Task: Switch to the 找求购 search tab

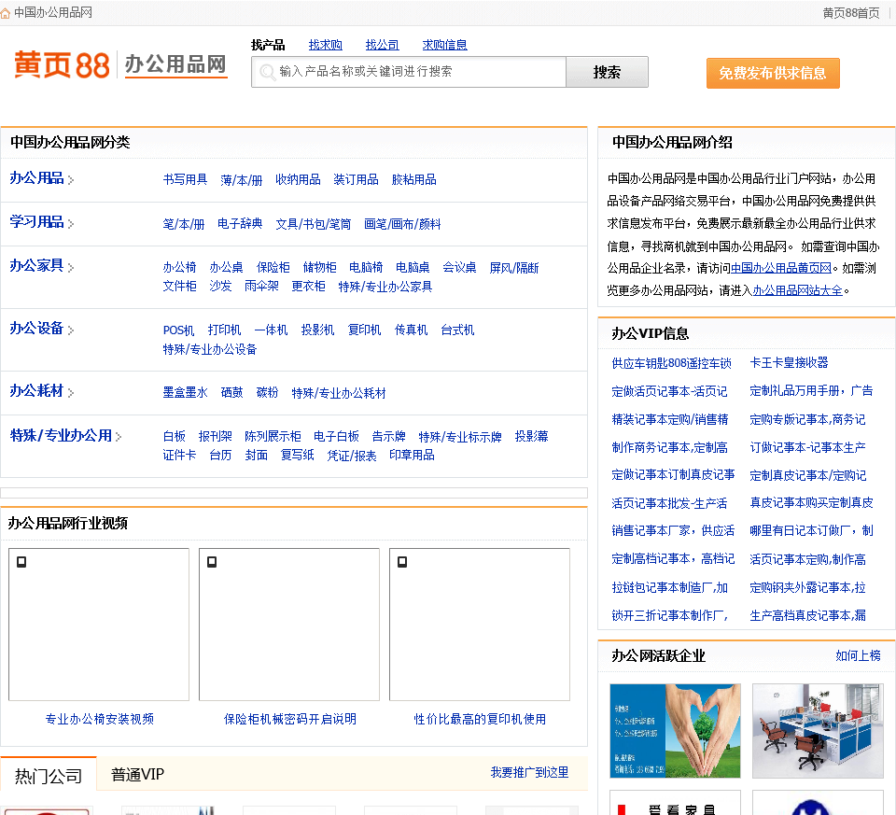Action: coord(325,45)
